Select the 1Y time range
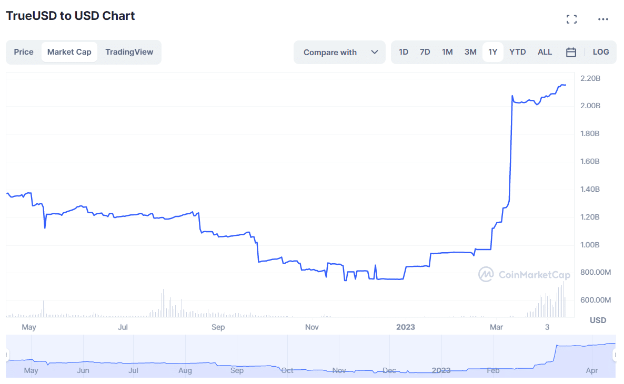This screenshot has height=384, width=624. pos(492,52)
